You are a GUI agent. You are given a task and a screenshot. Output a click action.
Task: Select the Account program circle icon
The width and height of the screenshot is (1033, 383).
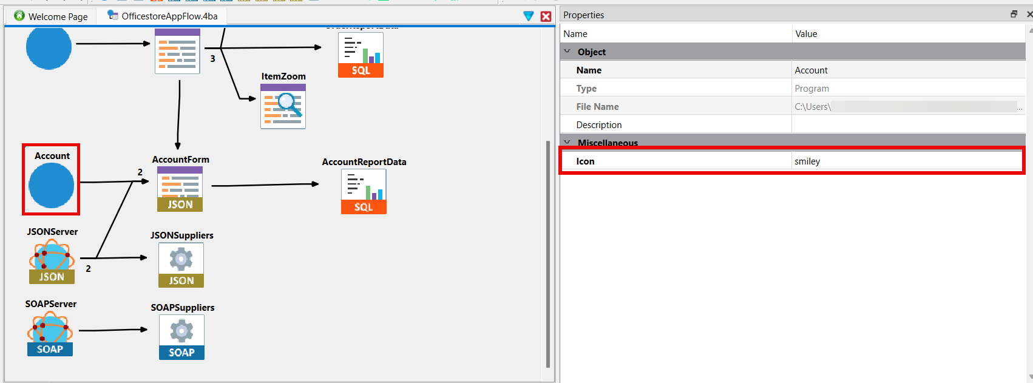(51, 186)
